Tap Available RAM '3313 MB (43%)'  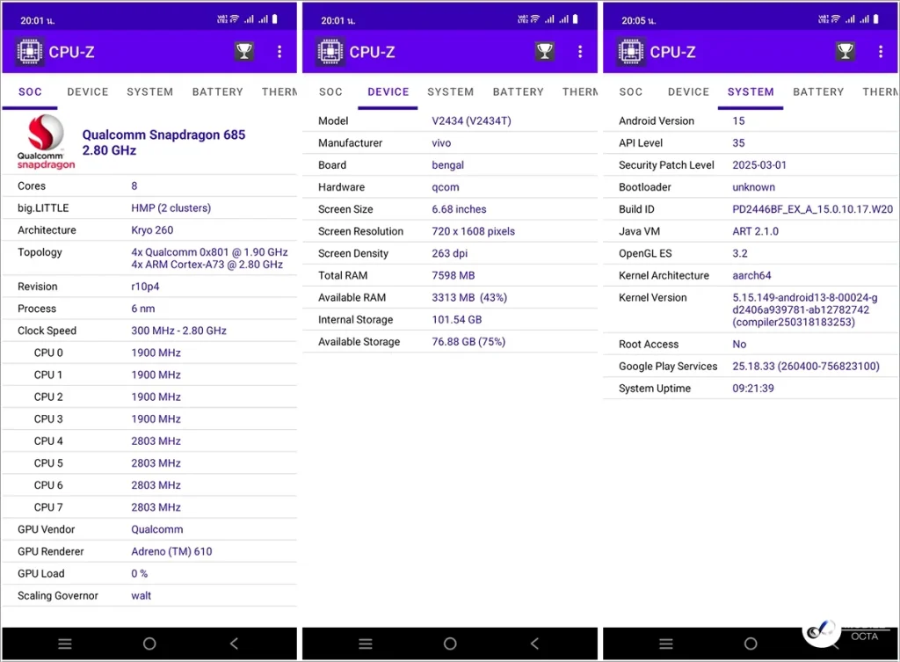[x=469, y=298]
